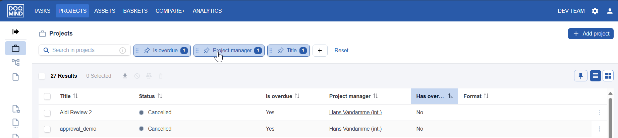Click the download icon in results toolbar
Screen dimensions: 618x138
click(125, 76)
